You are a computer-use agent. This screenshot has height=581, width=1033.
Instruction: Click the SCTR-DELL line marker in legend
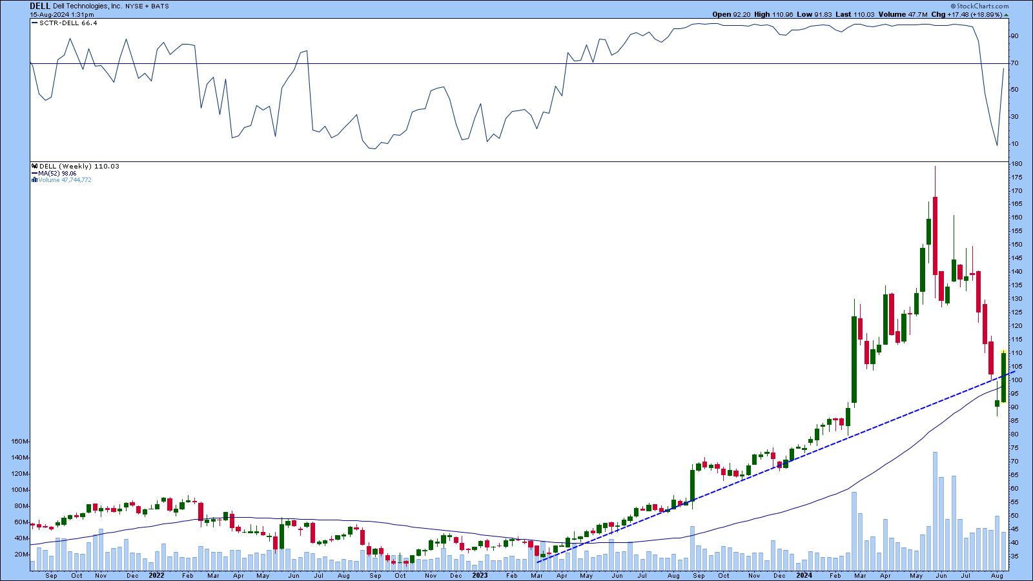(34, 23)
